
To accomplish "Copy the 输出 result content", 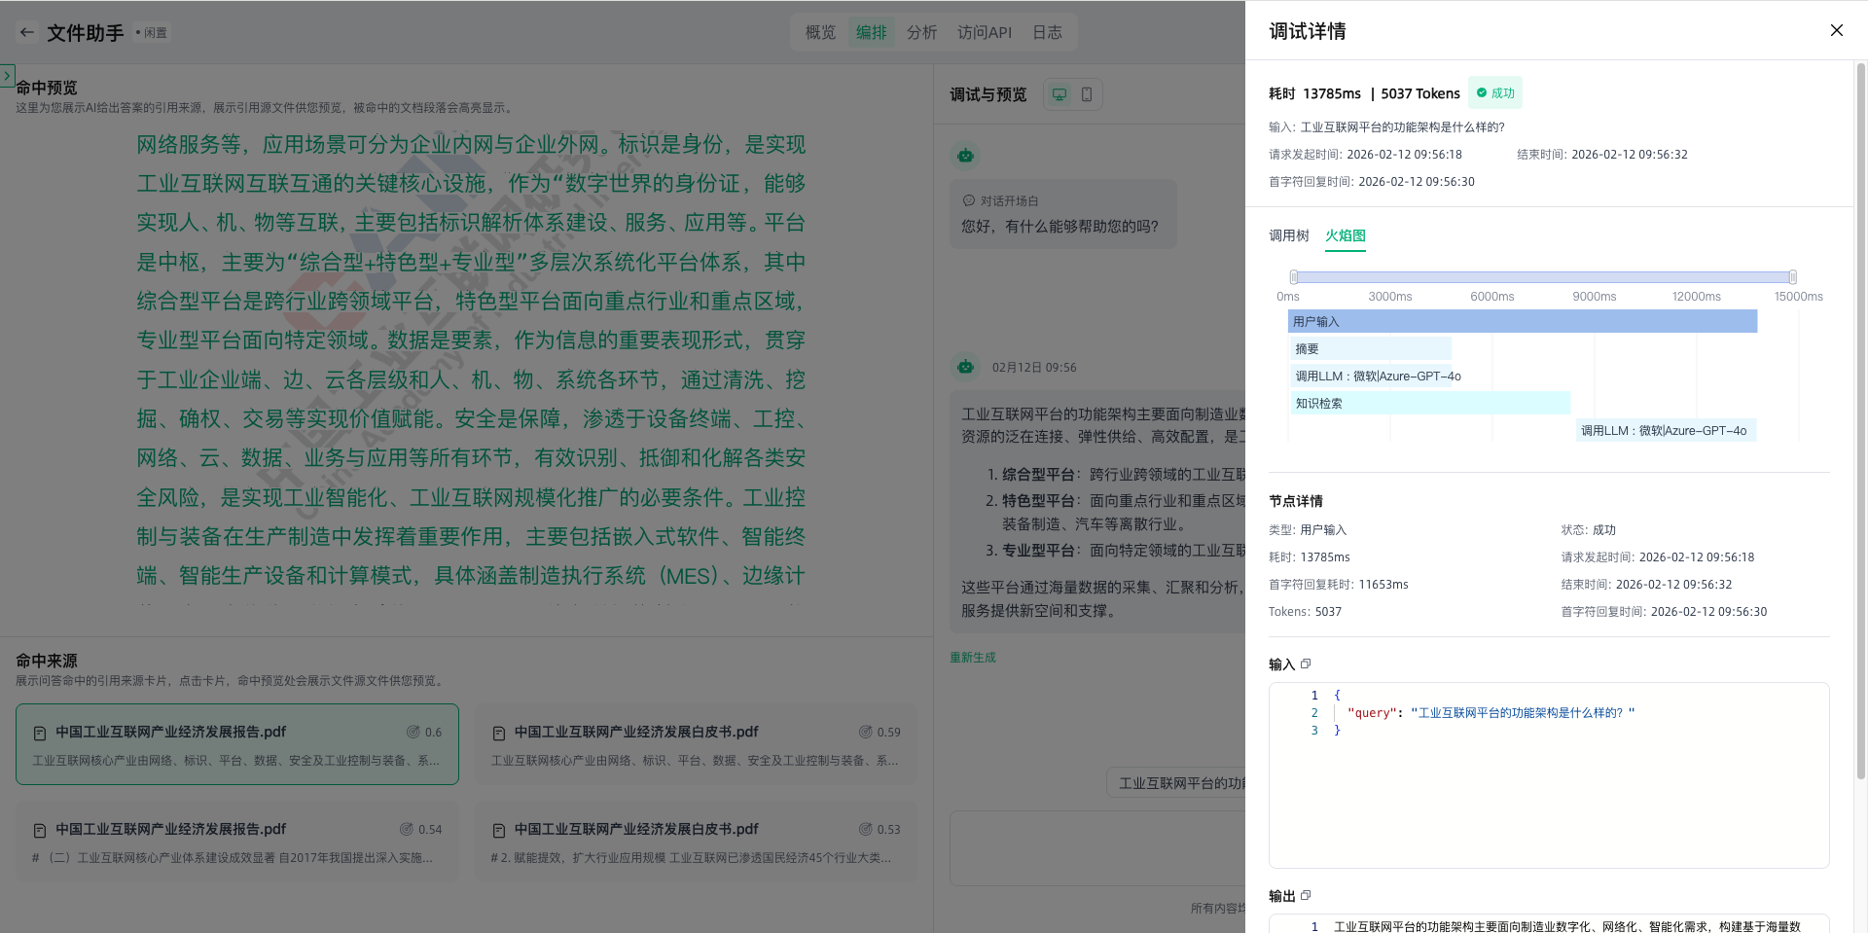I will coord(1306,895).
